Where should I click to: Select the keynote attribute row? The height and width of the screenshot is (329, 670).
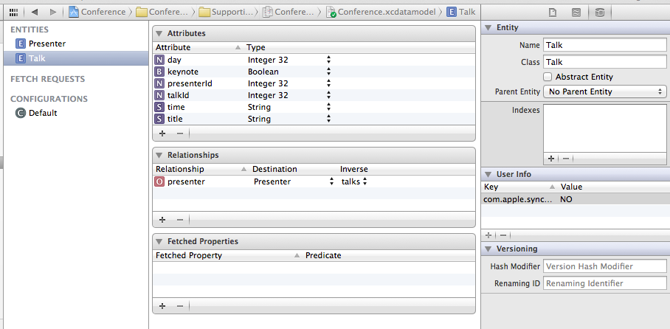coord(314,72)
